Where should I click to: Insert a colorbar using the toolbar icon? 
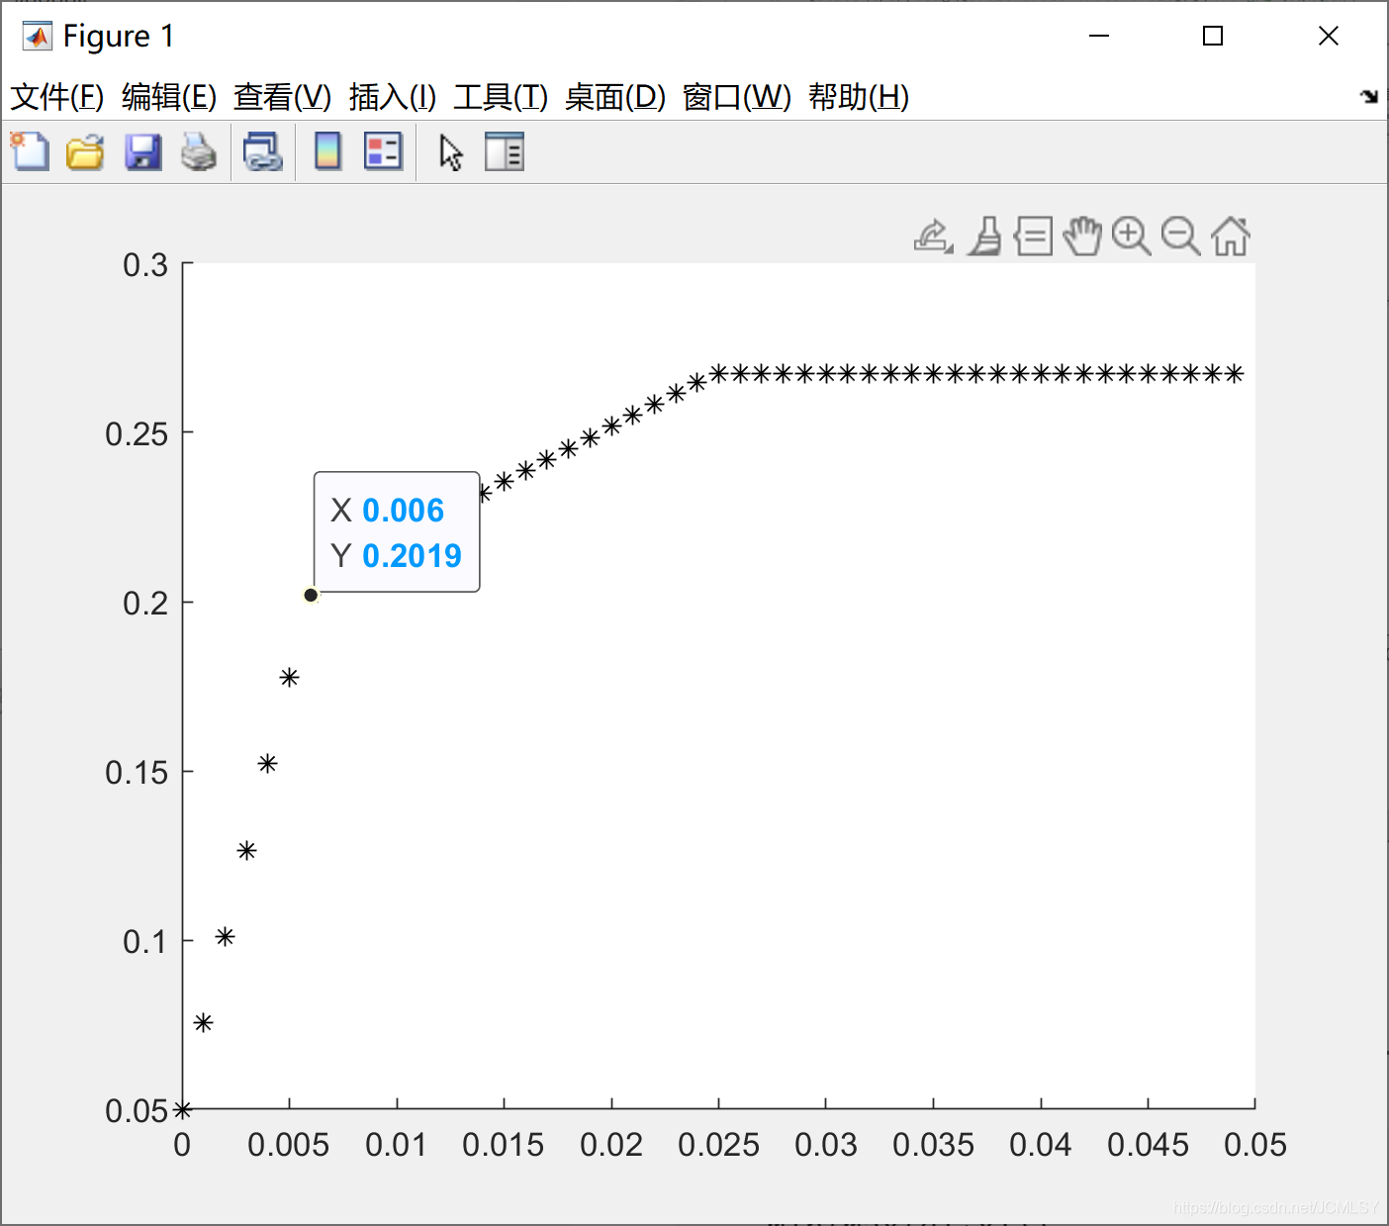tap(327, 151)
